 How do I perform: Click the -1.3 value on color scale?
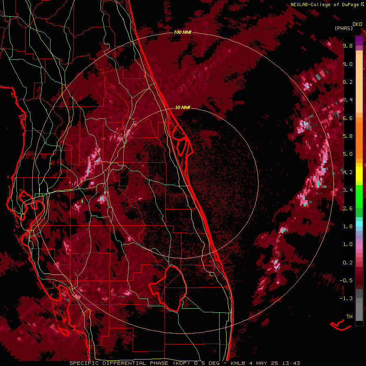(346, 298)
